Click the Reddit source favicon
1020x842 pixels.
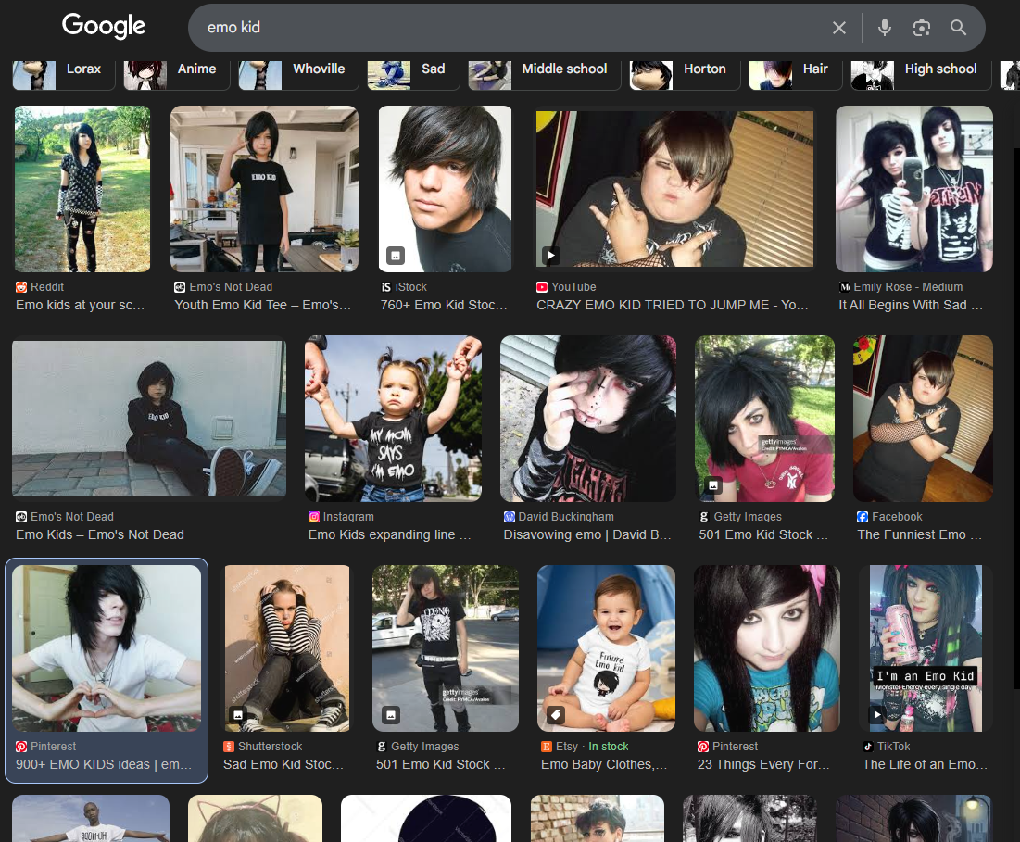point(21,287)
